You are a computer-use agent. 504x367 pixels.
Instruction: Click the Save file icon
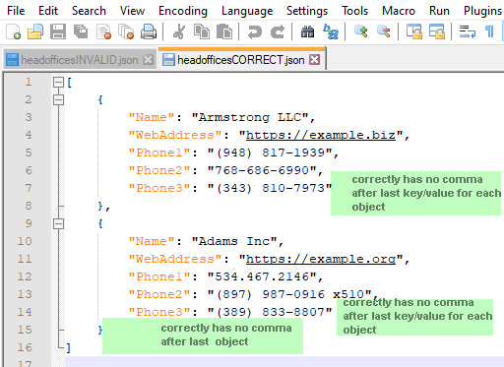pos(58,31)
